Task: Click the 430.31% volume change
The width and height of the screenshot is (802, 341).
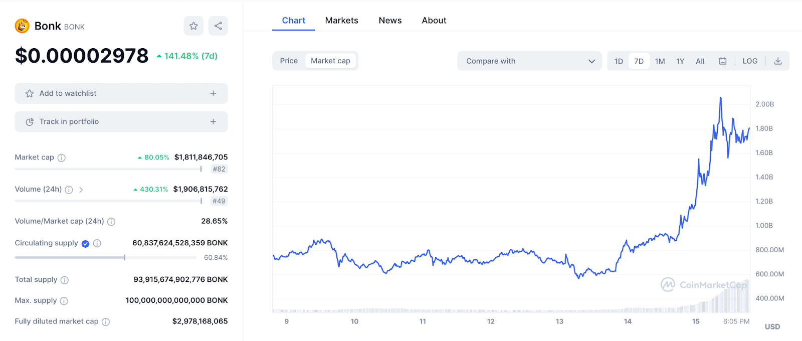Action: (x=150, y=190)
